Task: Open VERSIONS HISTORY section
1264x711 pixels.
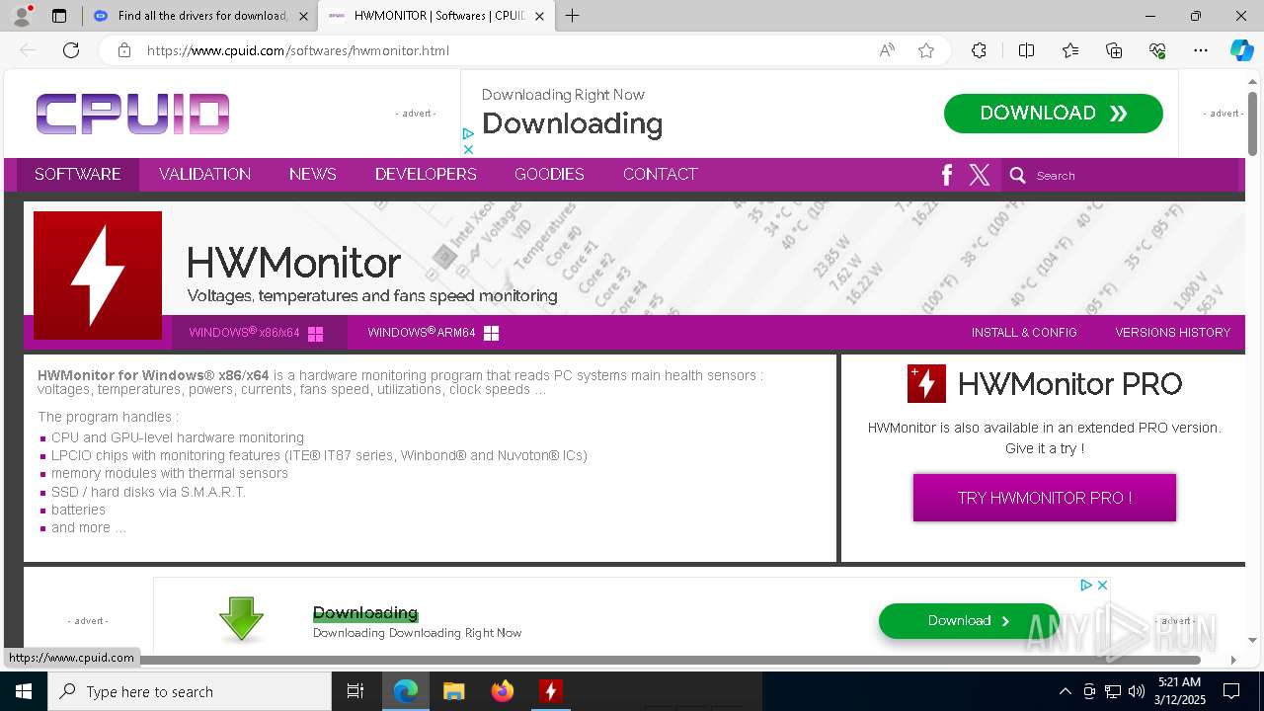Action: [1173, 333]
